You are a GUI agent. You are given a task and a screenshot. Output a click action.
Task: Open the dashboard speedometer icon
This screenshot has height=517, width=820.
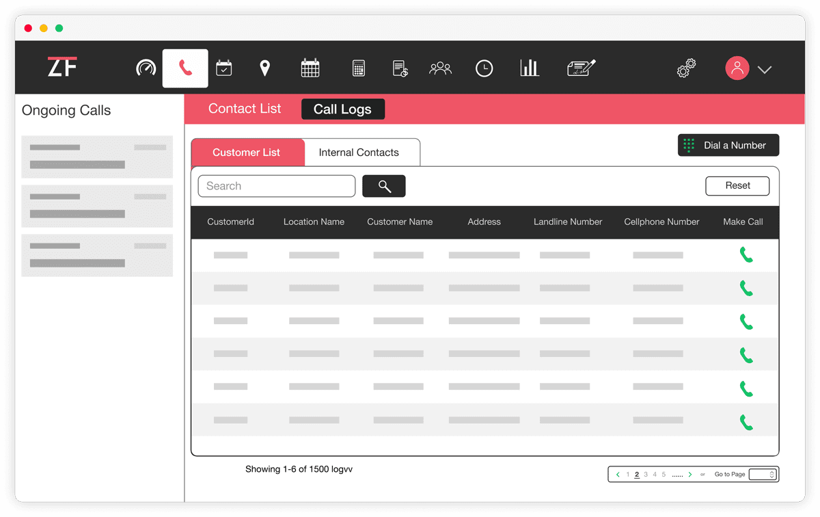(x=146, y=68)
